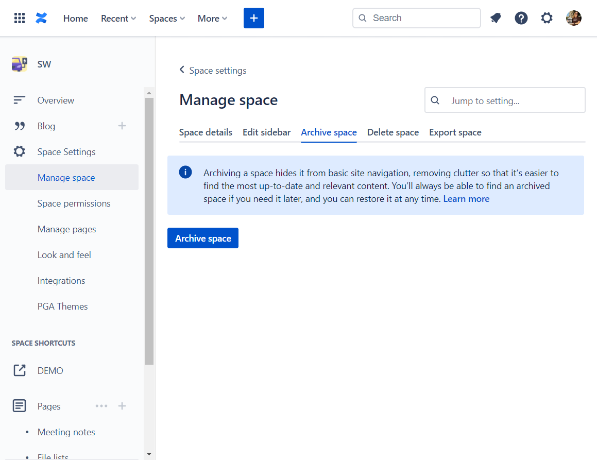Add a new page with the plus icon
This screenshot has height=460, width=597.
point(122,406)
